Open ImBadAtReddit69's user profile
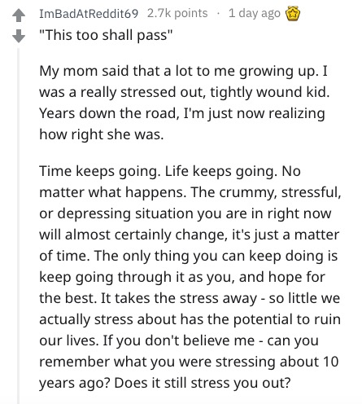 pos(89,14)
